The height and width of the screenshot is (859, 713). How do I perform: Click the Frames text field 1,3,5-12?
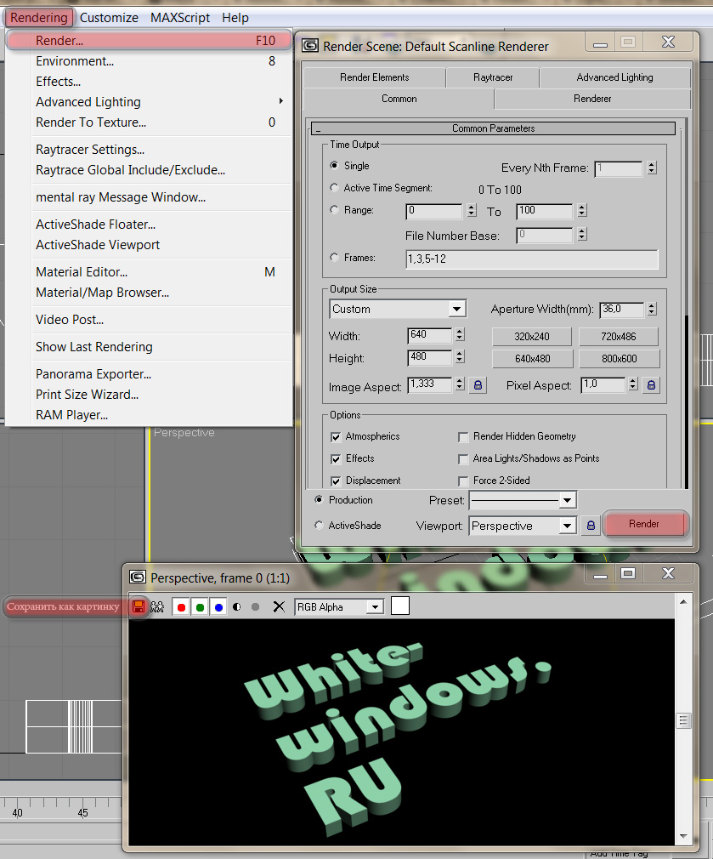[532, 259]
